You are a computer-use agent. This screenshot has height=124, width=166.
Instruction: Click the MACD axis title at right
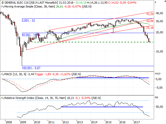tap(157, 74)
